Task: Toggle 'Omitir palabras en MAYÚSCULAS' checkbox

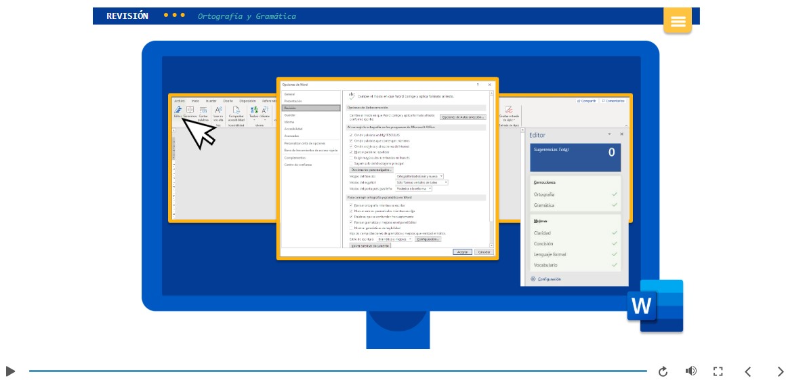Action: click(x=351, y=135)
